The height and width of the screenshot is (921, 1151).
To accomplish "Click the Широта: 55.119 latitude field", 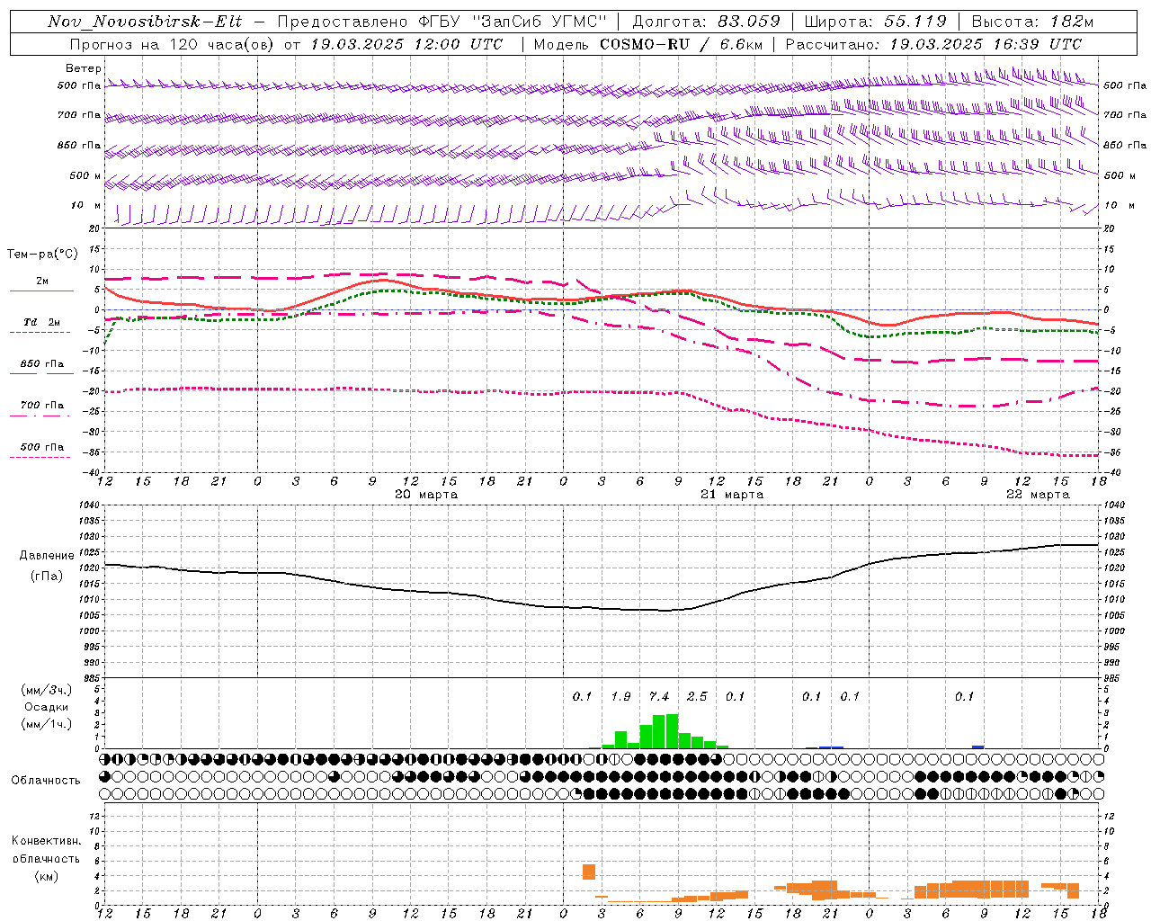I will [x=875, y=22].
